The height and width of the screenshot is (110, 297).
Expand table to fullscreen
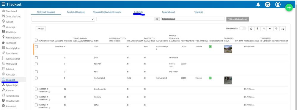pyautogui.click(x=283, y=28)
